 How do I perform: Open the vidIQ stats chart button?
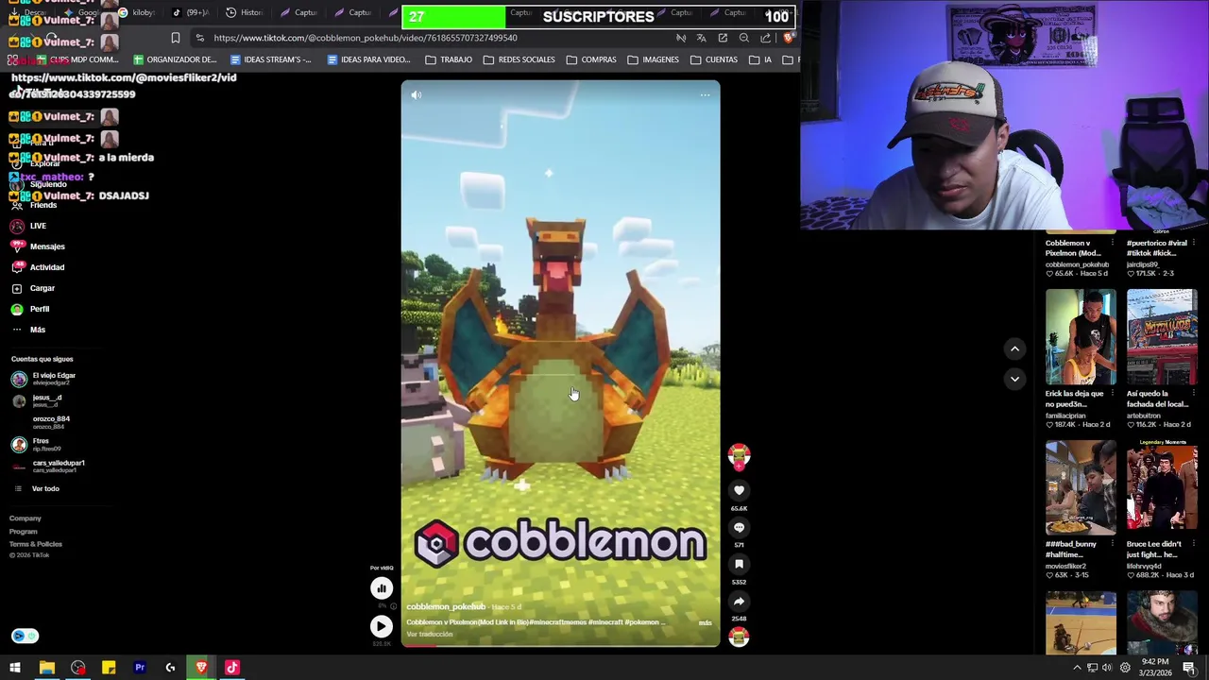click(x=382, y=588)
